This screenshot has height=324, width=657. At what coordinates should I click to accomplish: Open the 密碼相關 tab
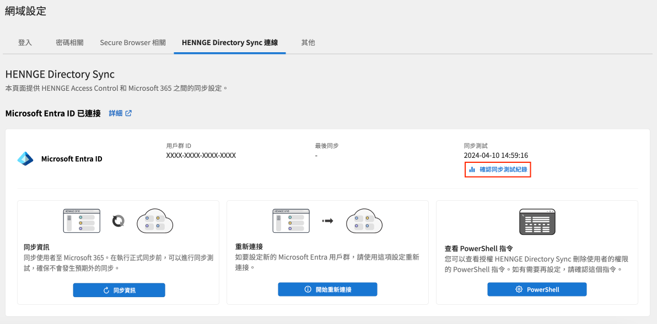click(x=69, y=43)
